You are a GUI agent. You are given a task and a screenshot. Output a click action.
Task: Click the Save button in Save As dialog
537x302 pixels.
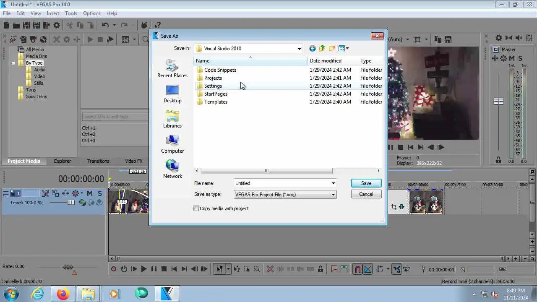(366, 183)
